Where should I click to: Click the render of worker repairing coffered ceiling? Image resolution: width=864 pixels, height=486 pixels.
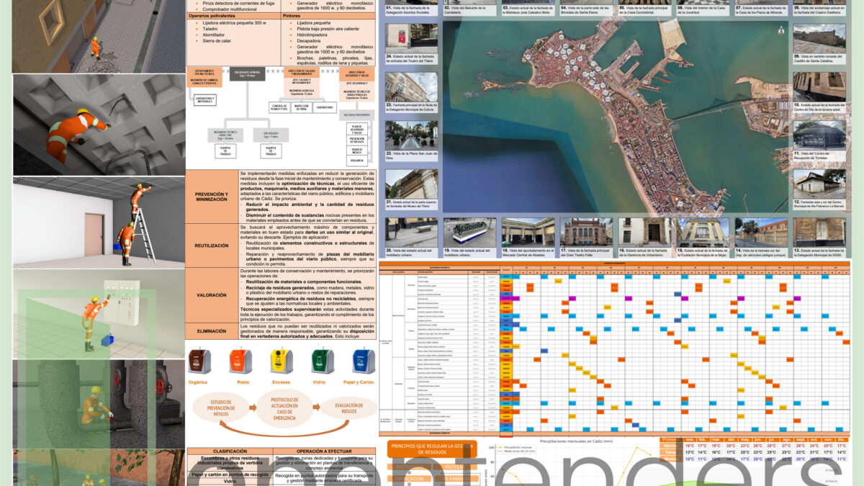tap(99, 124)
